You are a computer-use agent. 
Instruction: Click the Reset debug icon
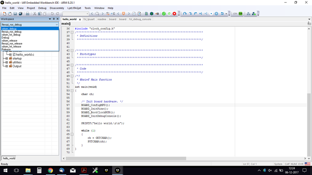pos(222,14)
